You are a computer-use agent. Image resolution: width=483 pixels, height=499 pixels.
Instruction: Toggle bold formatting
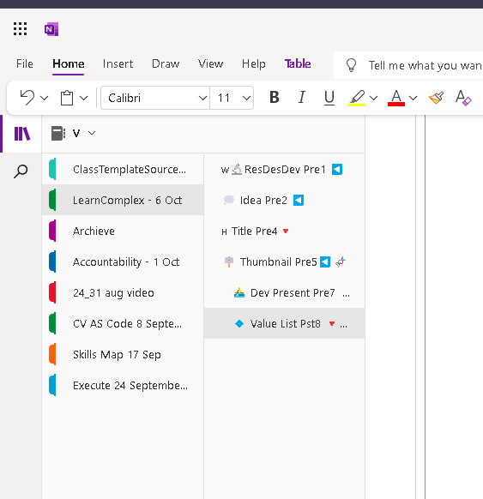click(275, 98)
